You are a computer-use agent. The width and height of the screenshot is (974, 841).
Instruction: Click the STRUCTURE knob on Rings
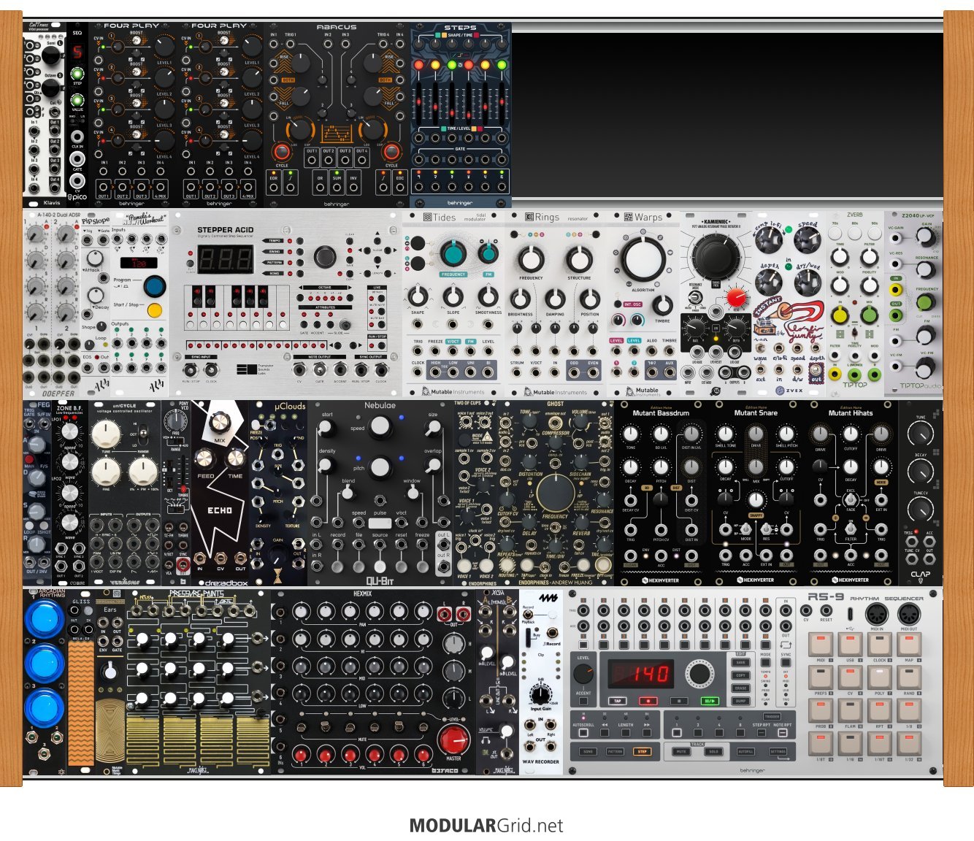579,258
